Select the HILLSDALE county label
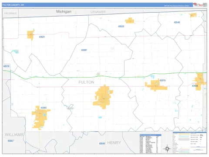 click(10, 13)
